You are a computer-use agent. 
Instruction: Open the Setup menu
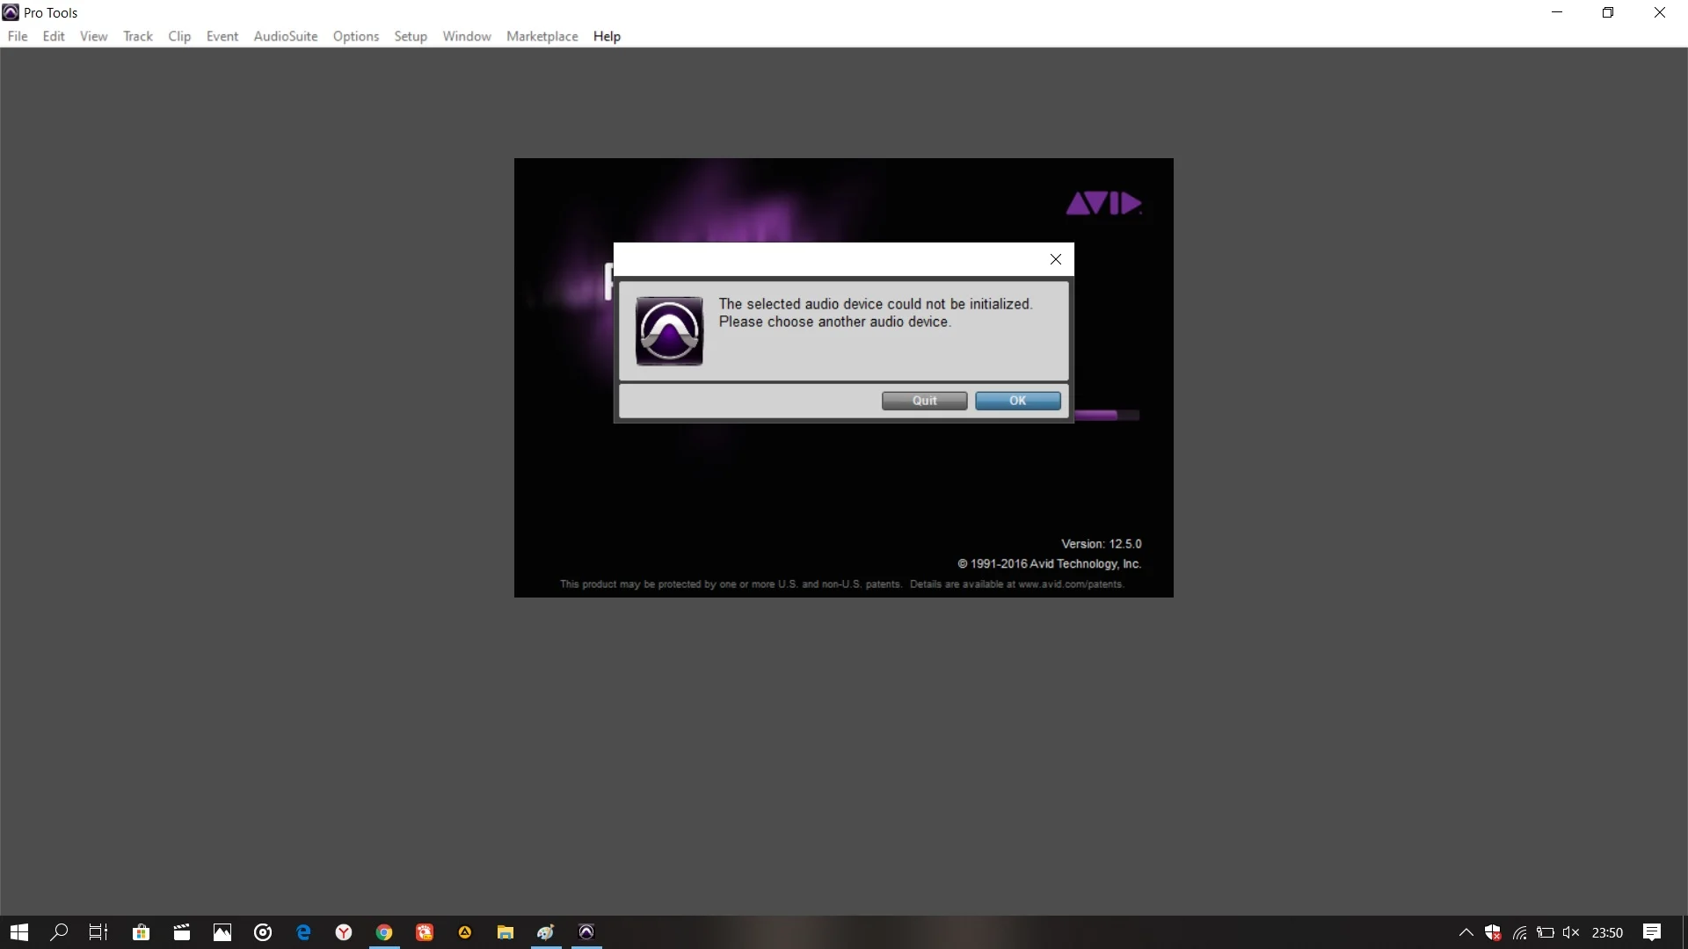[410, 36]
